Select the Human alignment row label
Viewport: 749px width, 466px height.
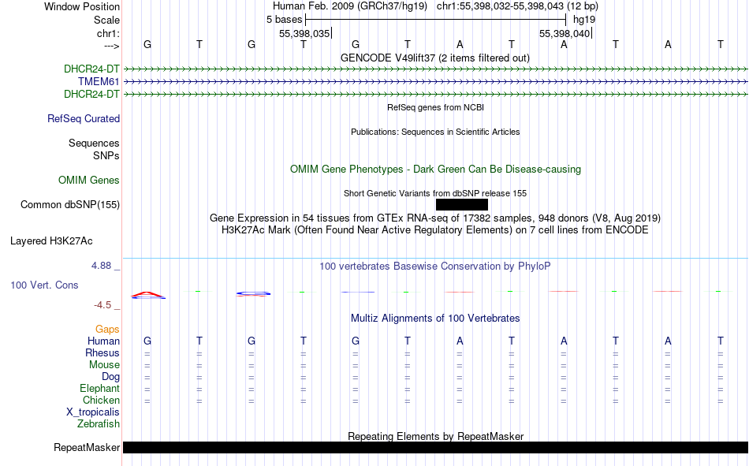tap(103, 341)
